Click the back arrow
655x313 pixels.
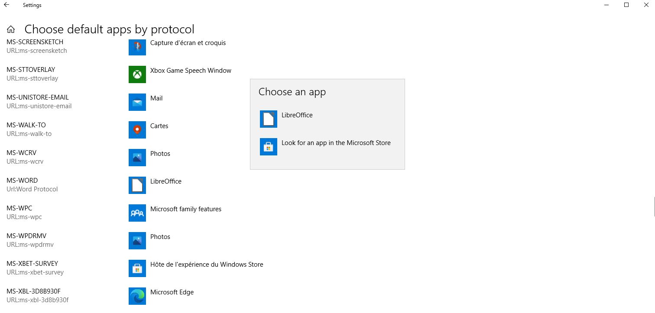click(x=6, y=5)
